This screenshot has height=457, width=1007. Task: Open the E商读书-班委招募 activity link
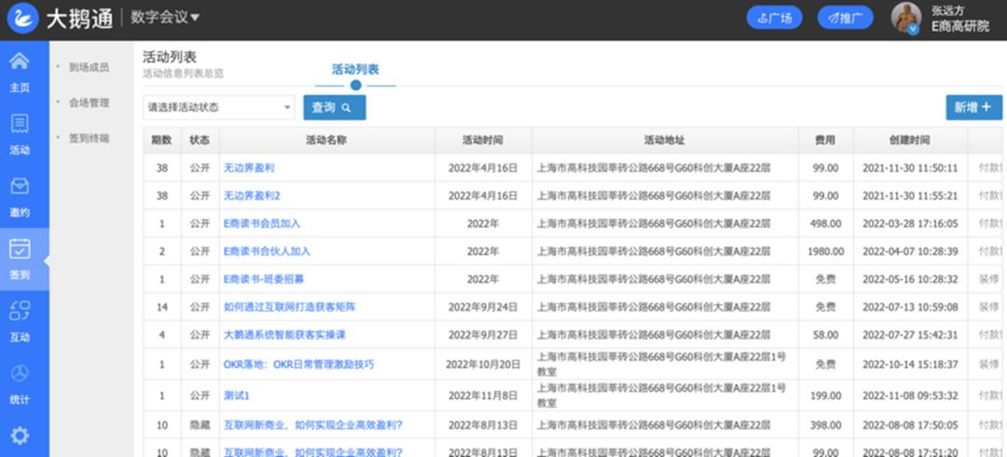click(x=264, y=279)
